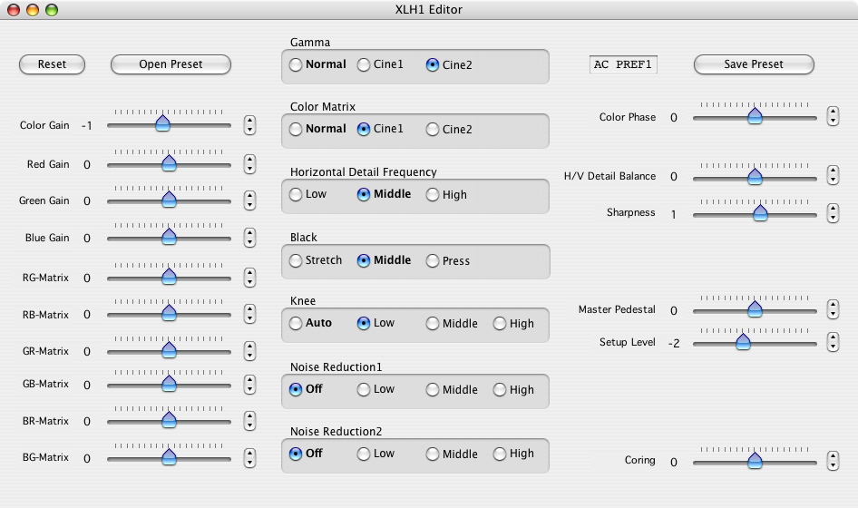
Task: Click the Coring stepper
Action: coord(833,461)
